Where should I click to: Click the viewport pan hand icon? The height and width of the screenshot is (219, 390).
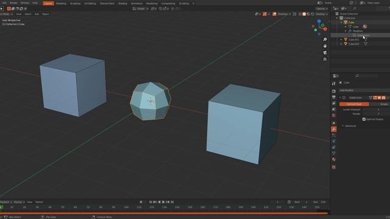325,46
